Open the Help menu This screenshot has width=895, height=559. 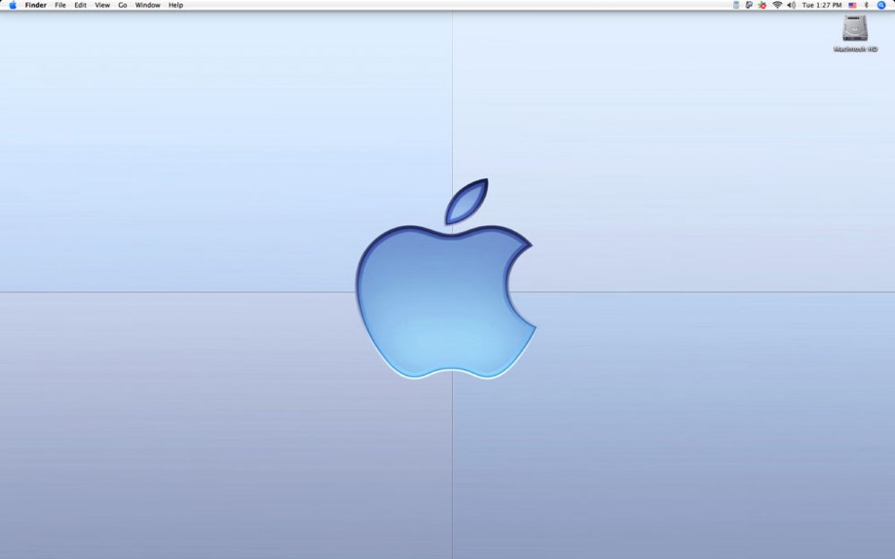pyautogui.click(x=175, y=5)
